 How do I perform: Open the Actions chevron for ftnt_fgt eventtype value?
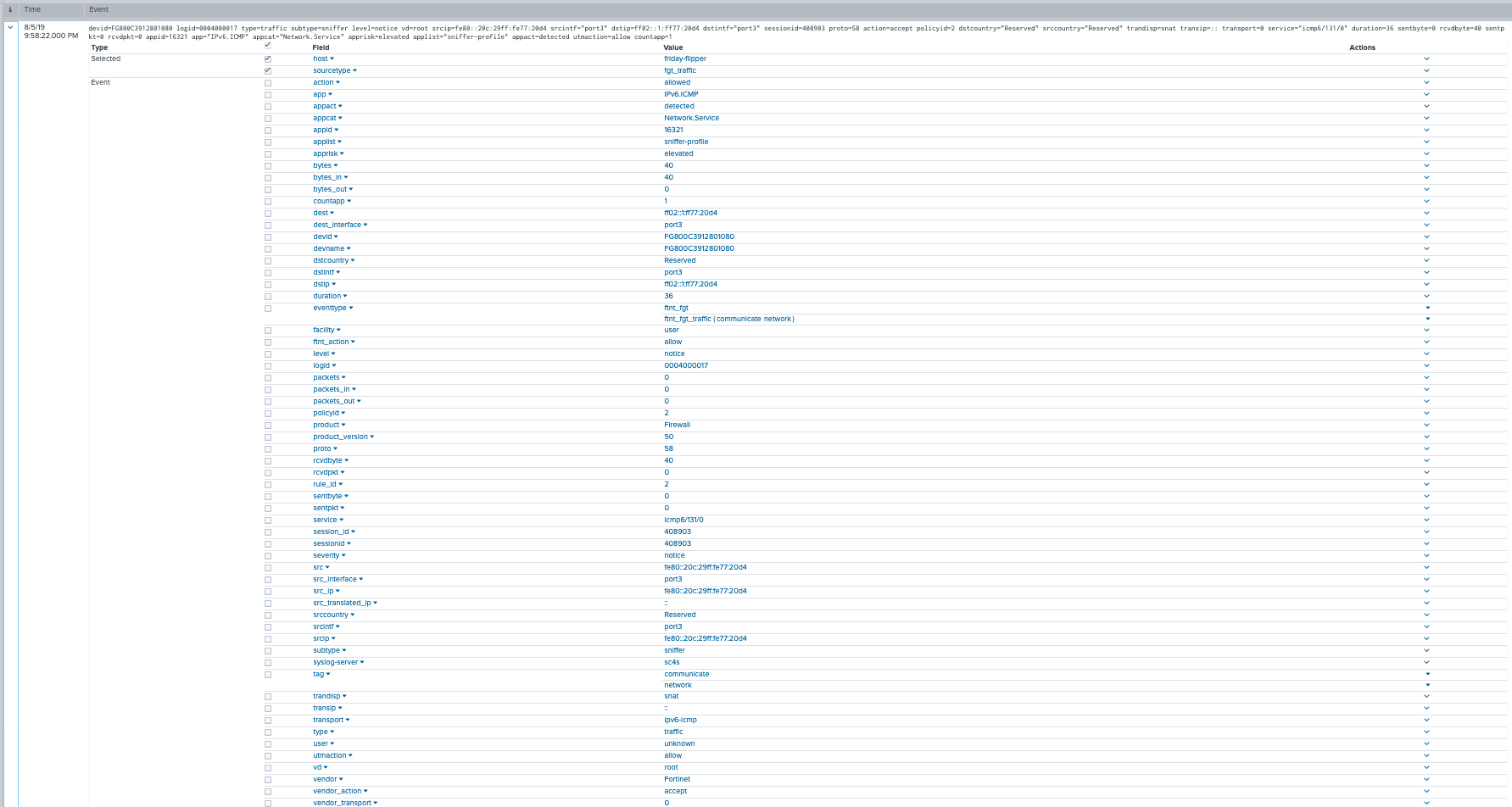[x=1427, y=308]
